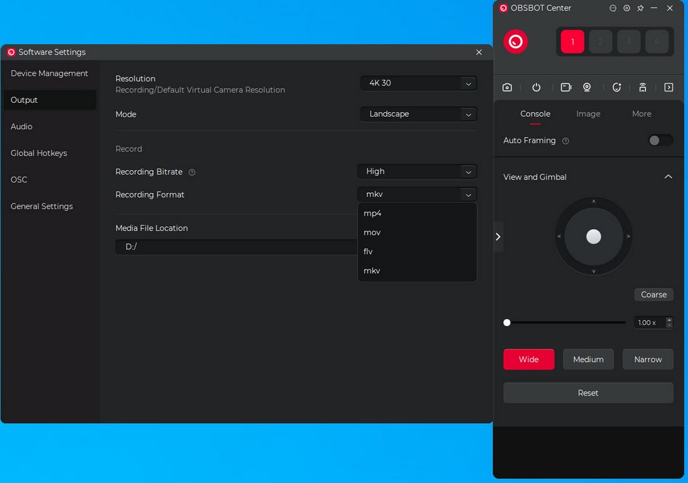Image resolution: width=688 pixels, height=483 pixels.
Task: Choose mov from the format list
Action: pos(417,232)
